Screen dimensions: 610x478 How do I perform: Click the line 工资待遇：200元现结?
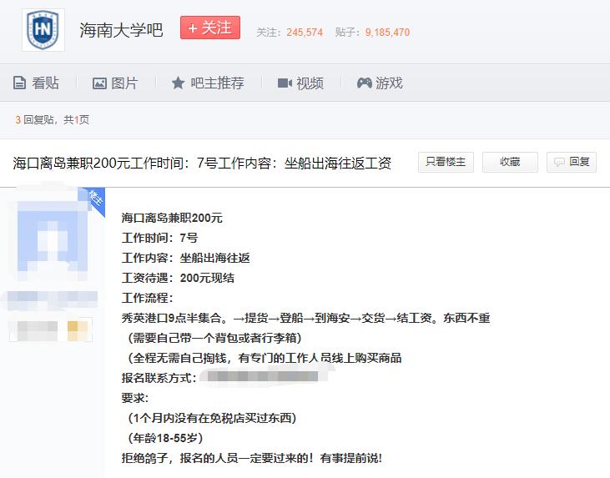point(178,278)
